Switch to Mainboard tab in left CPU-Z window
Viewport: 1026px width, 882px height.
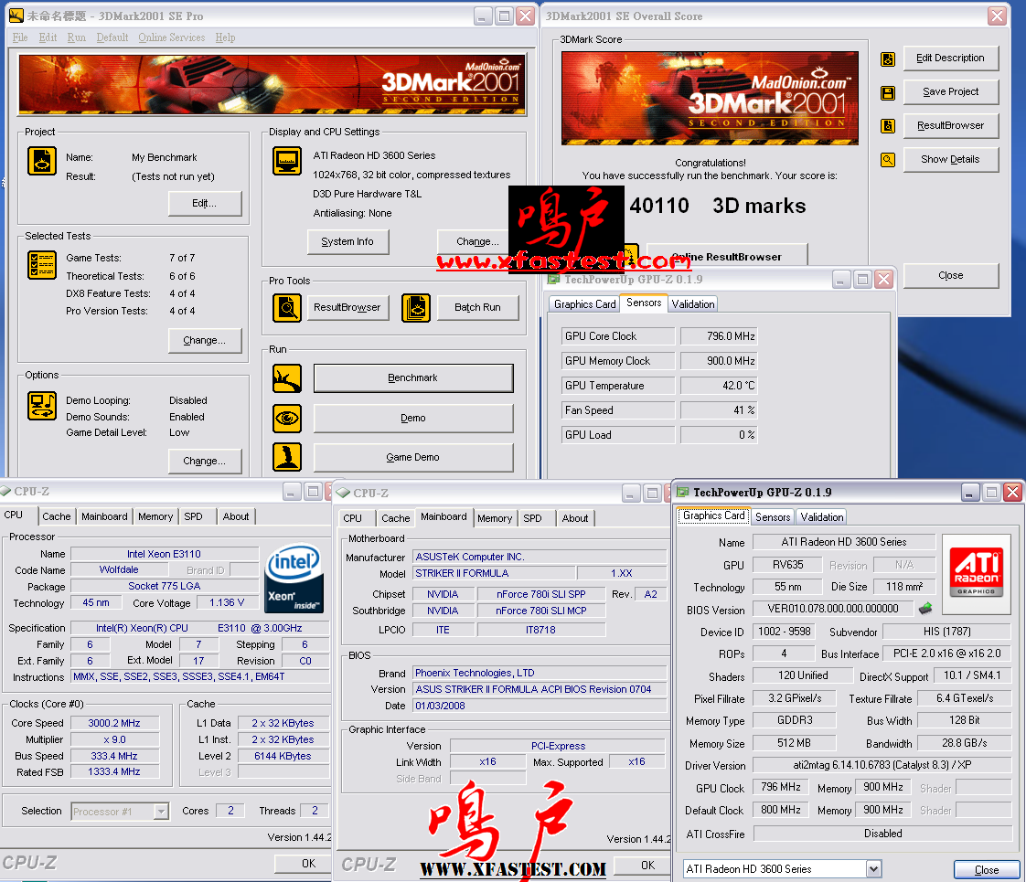(104, 516)
